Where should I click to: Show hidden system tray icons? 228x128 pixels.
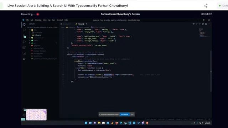[x=192, y=123]
